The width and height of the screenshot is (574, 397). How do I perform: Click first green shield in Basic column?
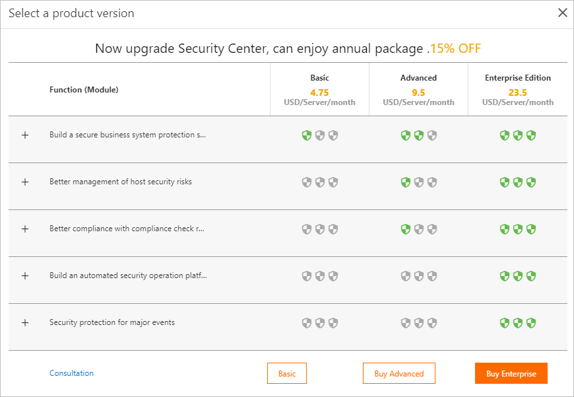(307, 135)
